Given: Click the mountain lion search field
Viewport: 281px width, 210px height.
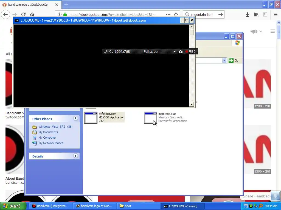Looking at the screenshot, I should point(202,15).
